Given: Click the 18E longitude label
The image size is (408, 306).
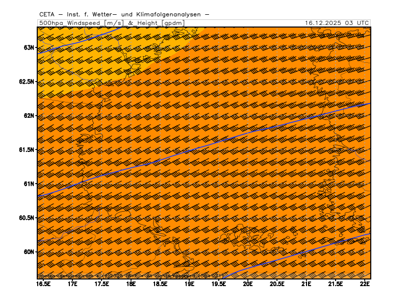Looking at the screenshot, I should tap(131, 284).
